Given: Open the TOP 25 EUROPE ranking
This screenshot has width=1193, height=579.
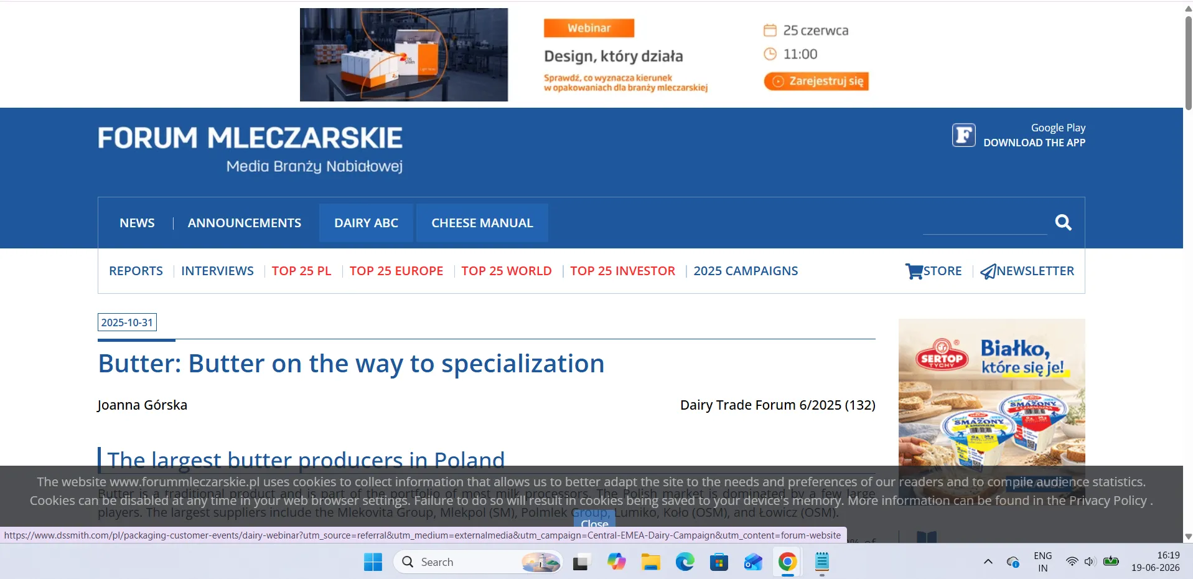Looking at the screenshot, I should 396,271.
